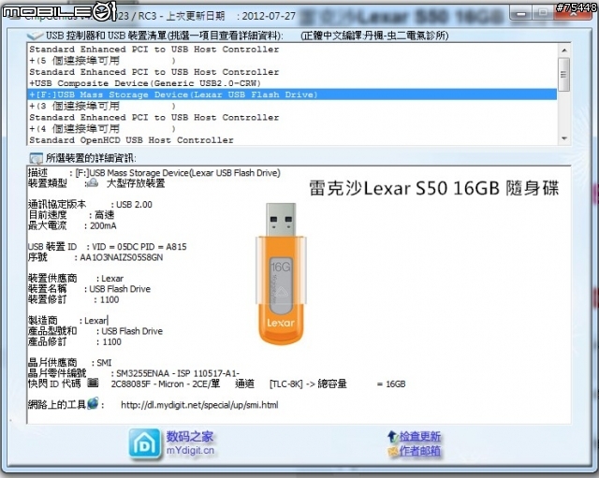Click the flash ID chip icon

pos(93,383)
